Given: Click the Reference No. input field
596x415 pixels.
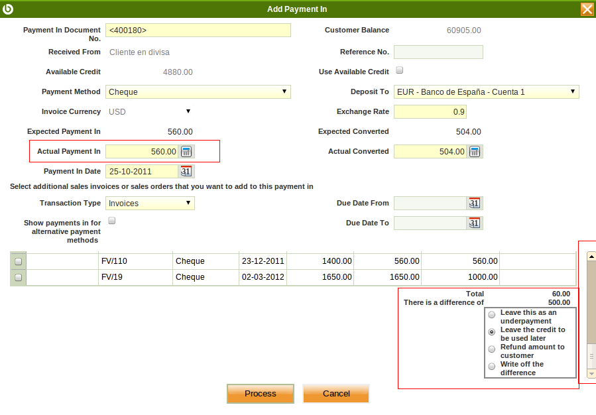Looking at the screenshot, I should 438,52.
